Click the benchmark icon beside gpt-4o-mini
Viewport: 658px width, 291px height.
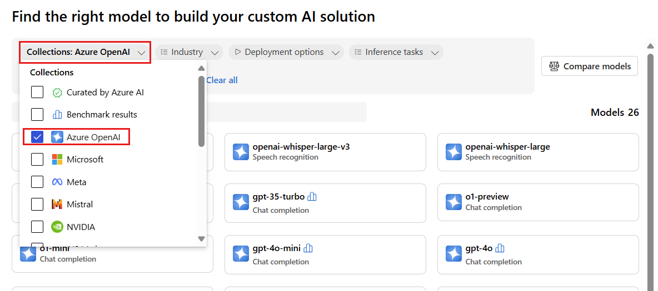pyautogui.click(x=308, y=248)
